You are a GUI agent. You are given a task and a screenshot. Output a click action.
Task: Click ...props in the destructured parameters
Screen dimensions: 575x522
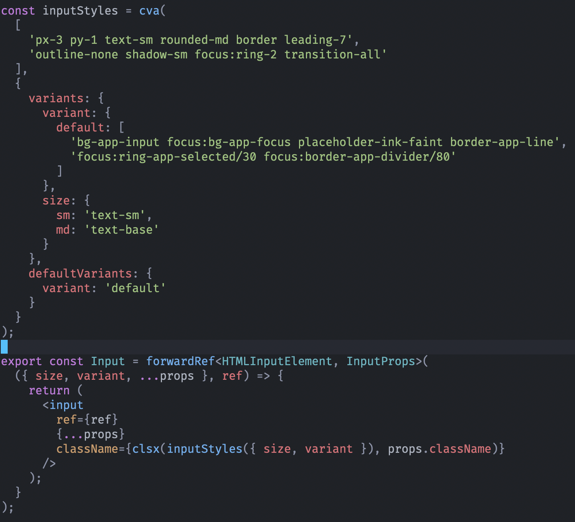[x=167, y=376]
